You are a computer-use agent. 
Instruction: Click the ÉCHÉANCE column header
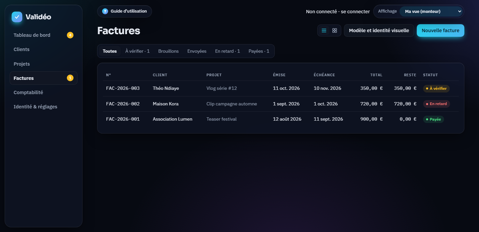[324, 75]
